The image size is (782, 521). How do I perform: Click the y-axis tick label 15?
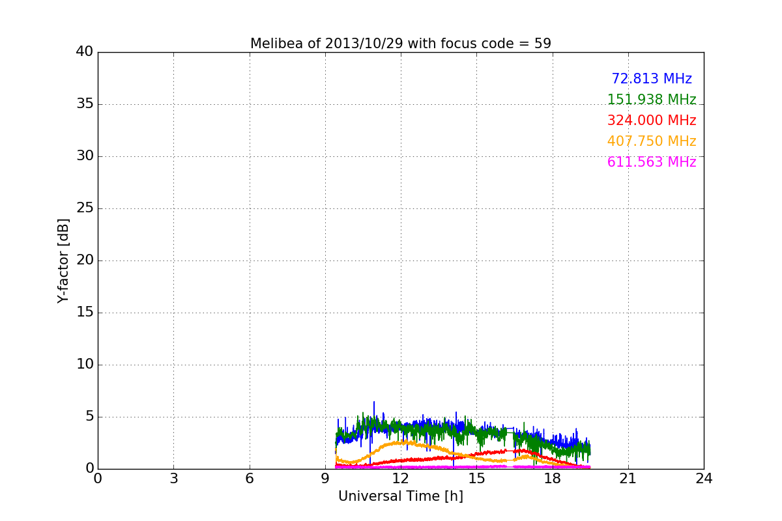(x=85, y=313)
